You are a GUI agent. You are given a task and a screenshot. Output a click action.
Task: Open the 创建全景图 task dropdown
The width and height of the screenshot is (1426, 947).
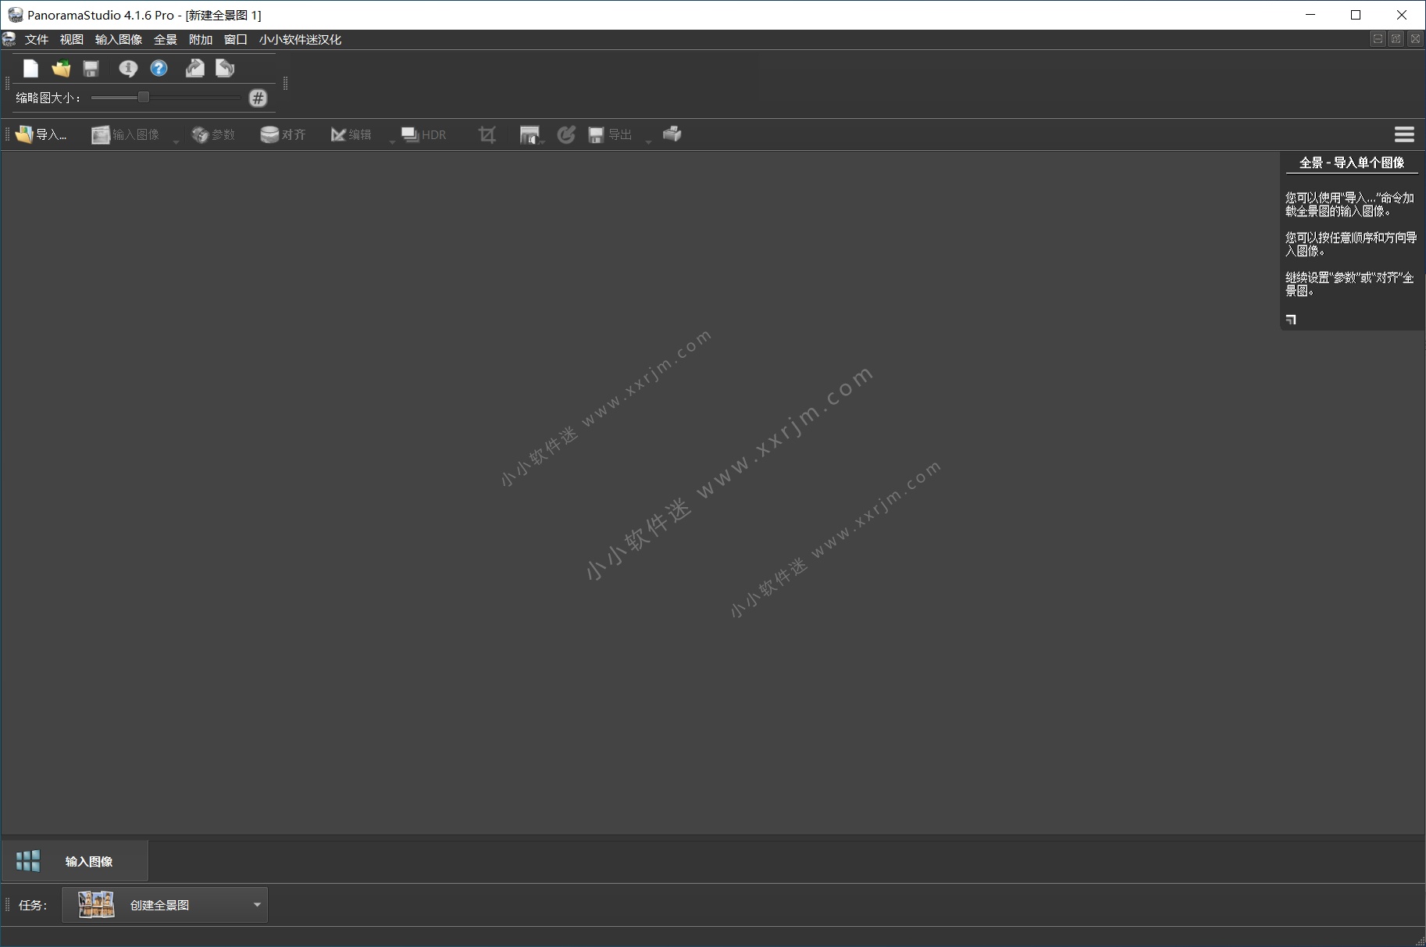pos(256,904)
